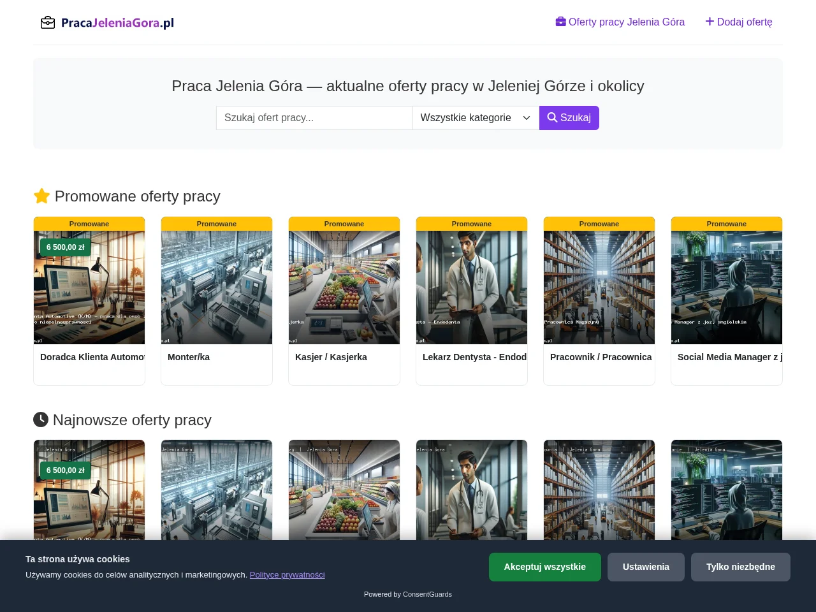Choose Tylko niezbędne cookies
The height and width of the screenshot is (612, 816).
(x=741, y=567)
